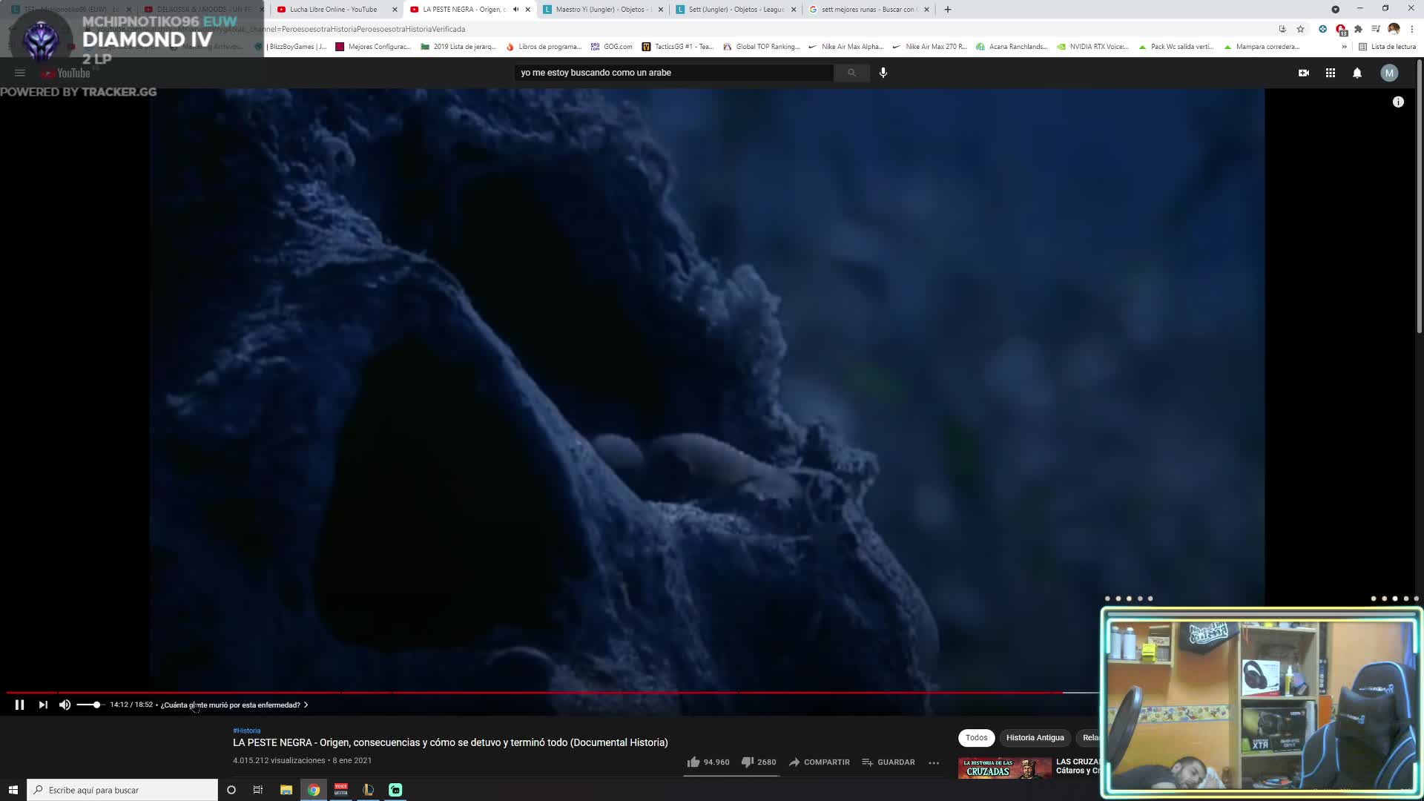Open the Acana Ranchlands bookmark

point(1012,47)
